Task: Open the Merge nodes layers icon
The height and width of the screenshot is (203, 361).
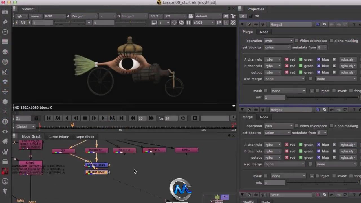Action: [x=5, y=82]
